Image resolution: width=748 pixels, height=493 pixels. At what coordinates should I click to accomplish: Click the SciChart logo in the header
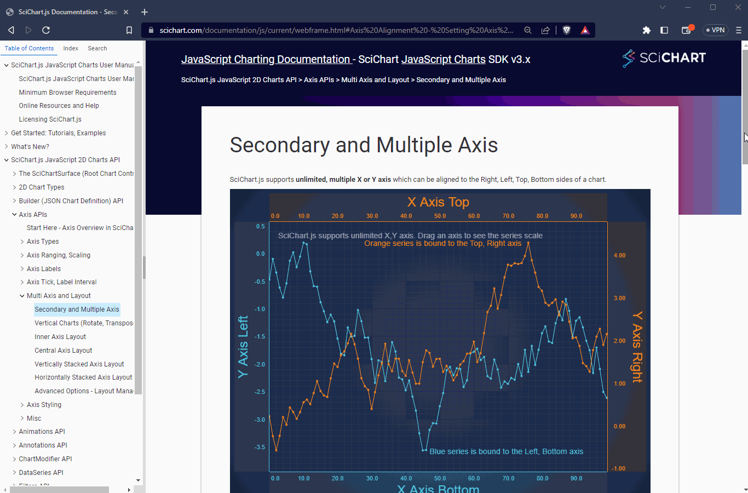[x=664, y=58]
